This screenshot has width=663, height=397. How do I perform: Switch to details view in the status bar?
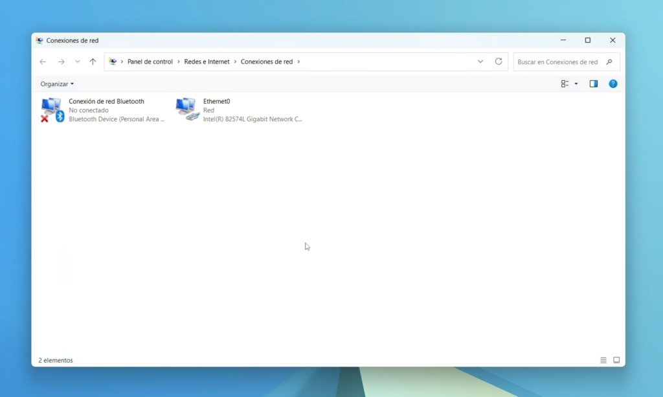[603, 360]
